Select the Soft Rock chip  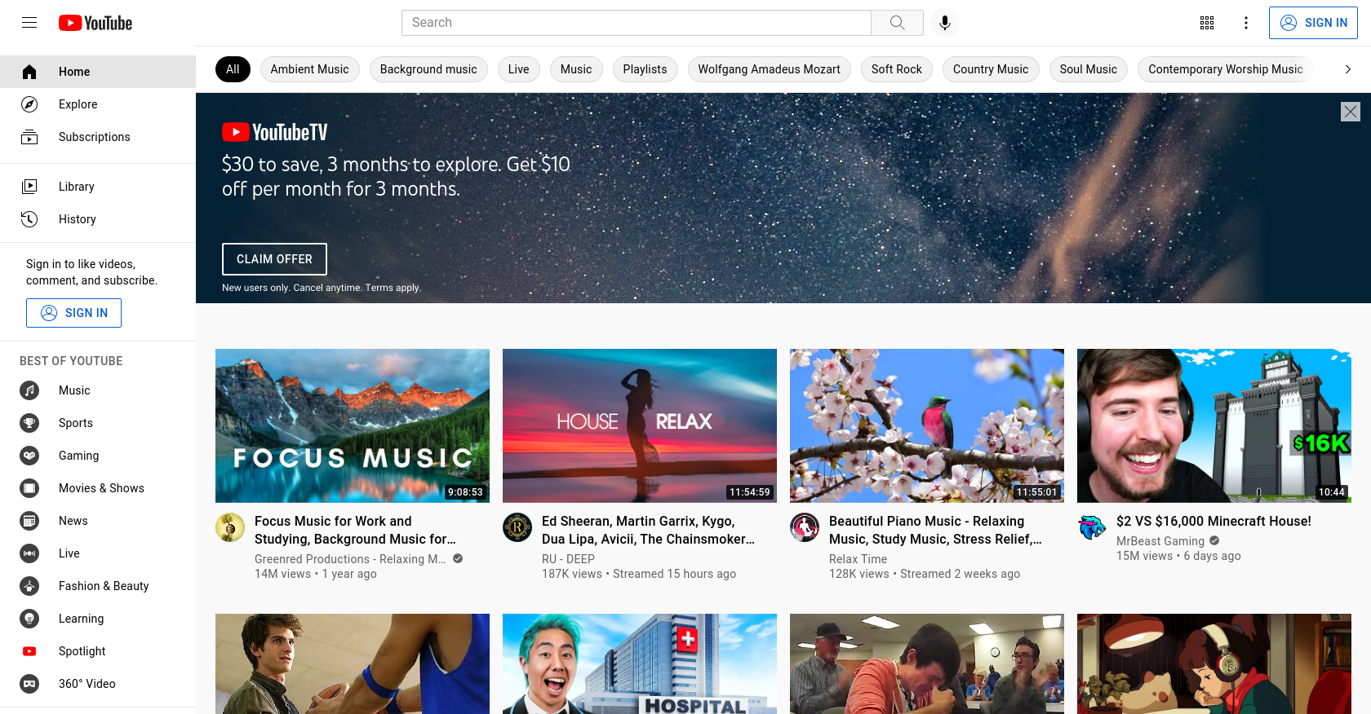click(896, 69)
